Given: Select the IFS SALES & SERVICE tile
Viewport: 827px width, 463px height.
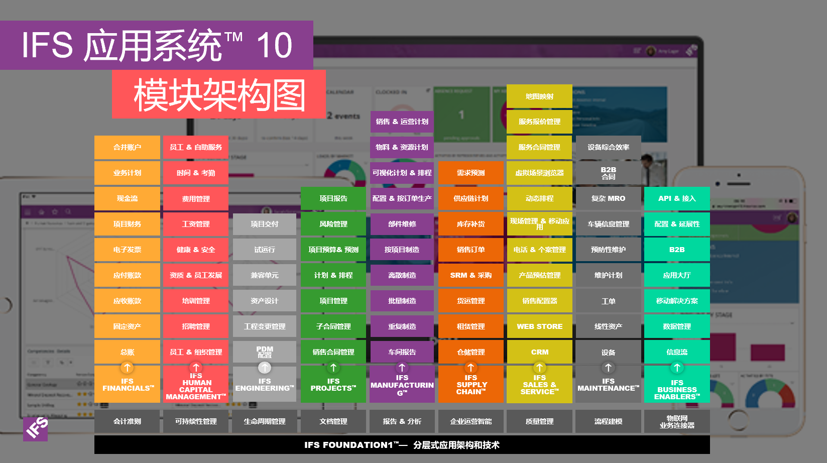Looking at the screenshot, I should tap(539, 384).
